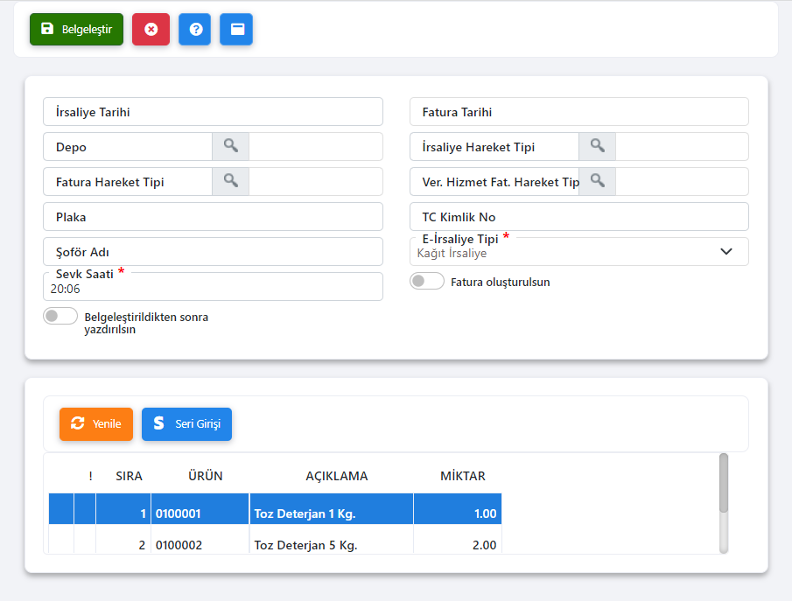The height and width of the screenshot is (601, 792).
Task: Select the Toz Deterjan 5 Kg. row
Action: coord(305,545)
